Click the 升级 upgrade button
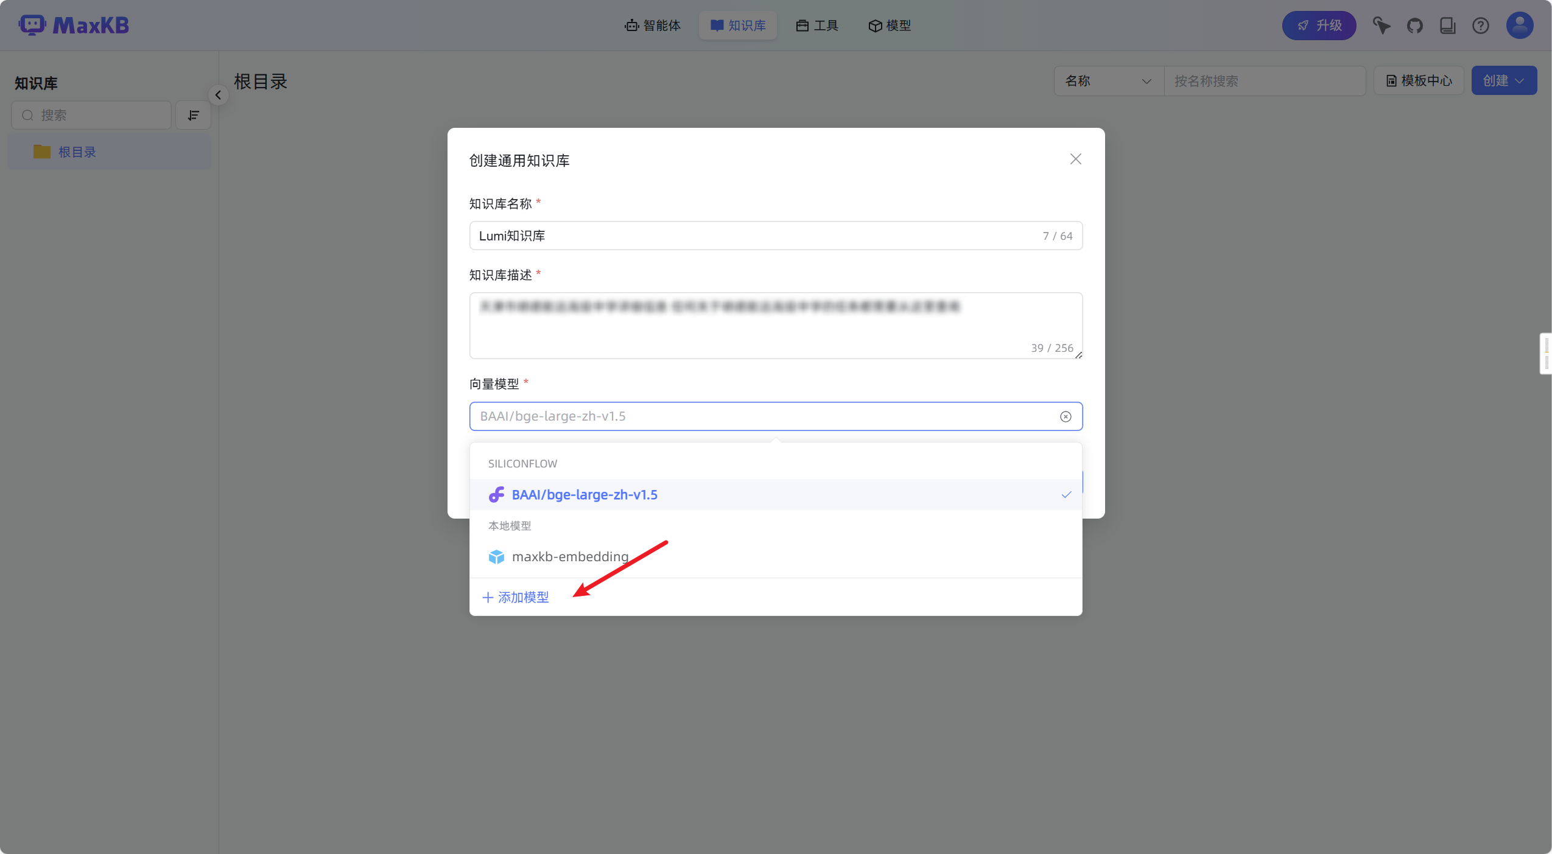 click(1319, 26)
